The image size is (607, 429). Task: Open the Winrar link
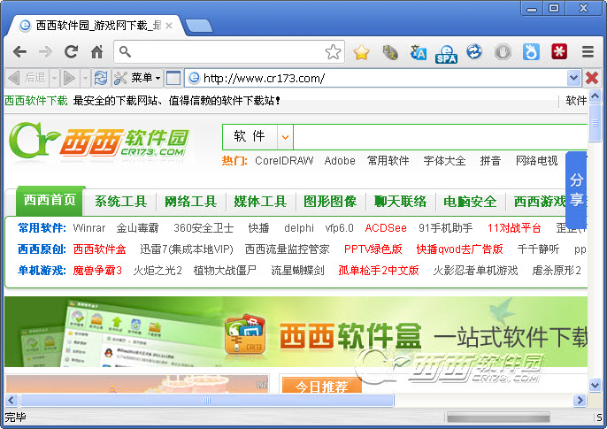click(89, 228)
